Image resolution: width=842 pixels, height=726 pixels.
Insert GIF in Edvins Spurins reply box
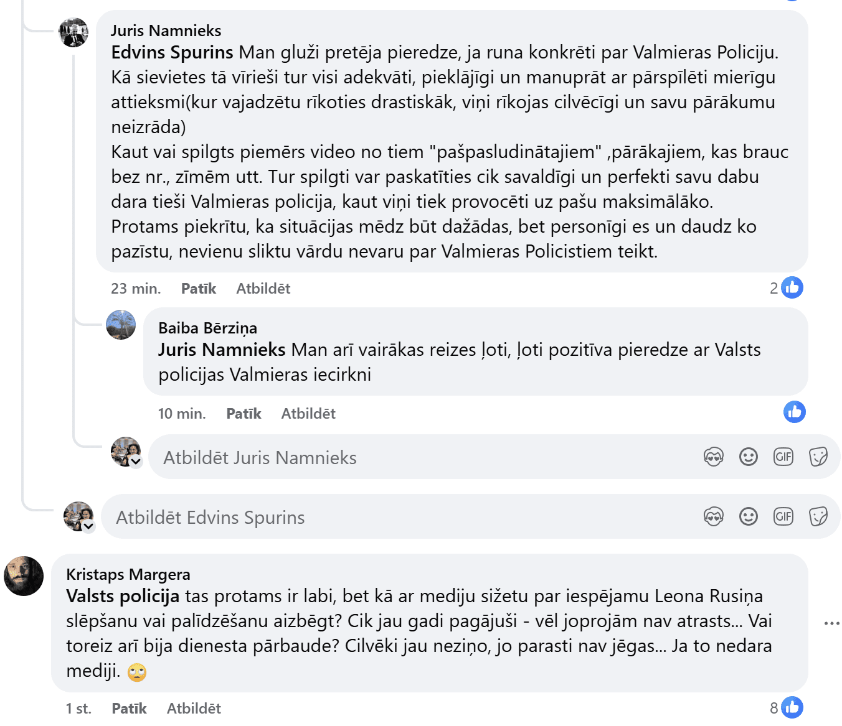783,517
